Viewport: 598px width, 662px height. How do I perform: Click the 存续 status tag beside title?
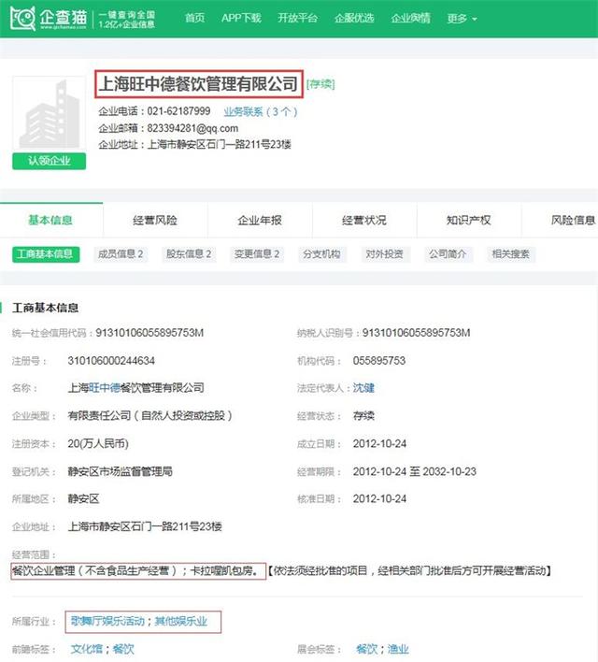(x=320, y=84)
